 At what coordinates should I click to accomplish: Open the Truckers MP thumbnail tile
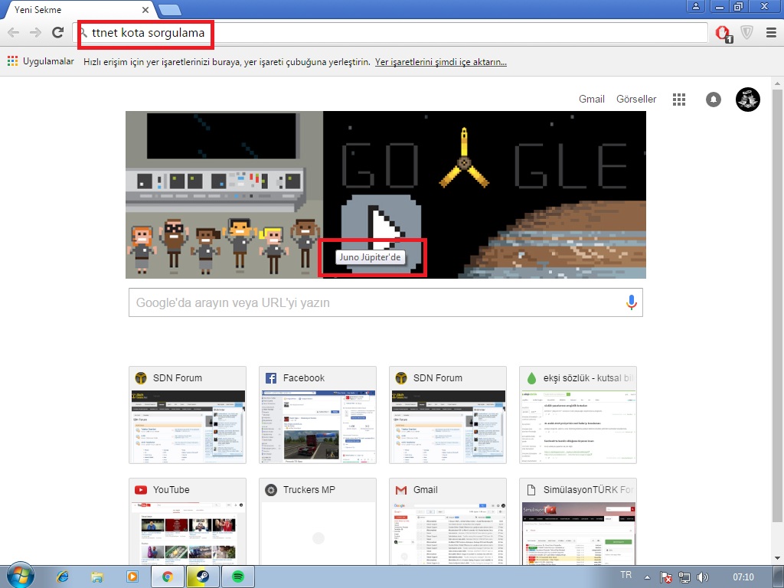318,521
